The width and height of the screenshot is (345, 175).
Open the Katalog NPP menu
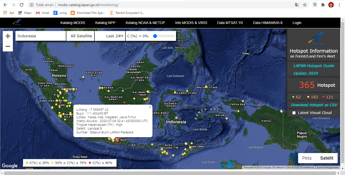(105, 23)
